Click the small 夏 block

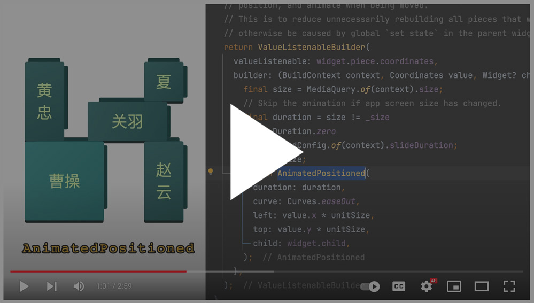[164, 82]
